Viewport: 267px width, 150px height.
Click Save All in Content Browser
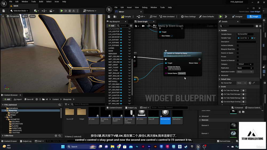(29, 99)
